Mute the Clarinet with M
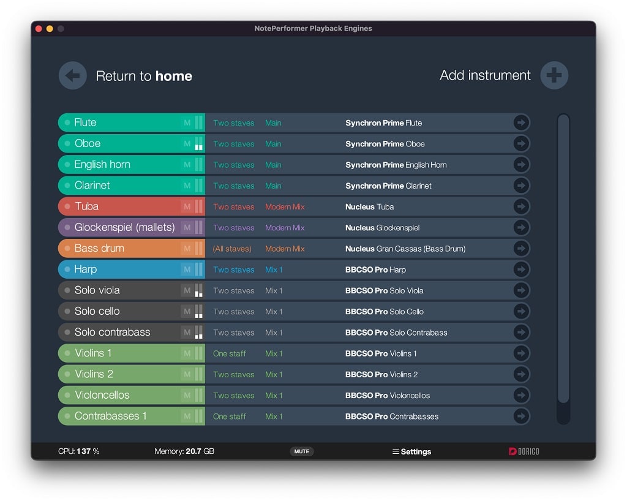Viewport: 627px width, 501px height. [x=187, y=186]
